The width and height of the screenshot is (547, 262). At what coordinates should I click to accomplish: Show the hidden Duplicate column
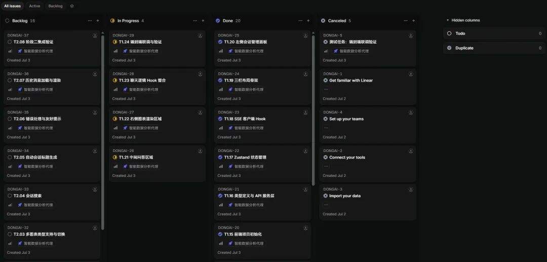494,48
